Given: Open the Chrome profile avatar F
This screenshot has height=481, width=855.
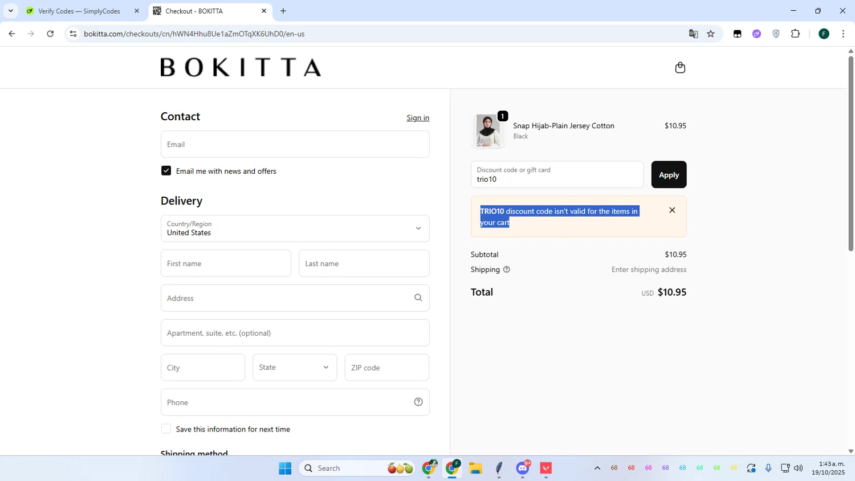Looking at the screenshot, I should (x=824, y=34).
